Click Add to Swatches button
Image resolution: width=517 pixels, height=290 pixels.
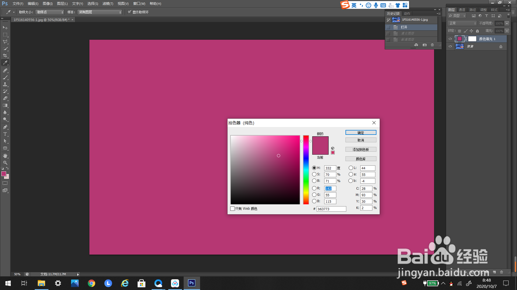tap(361, 150)
